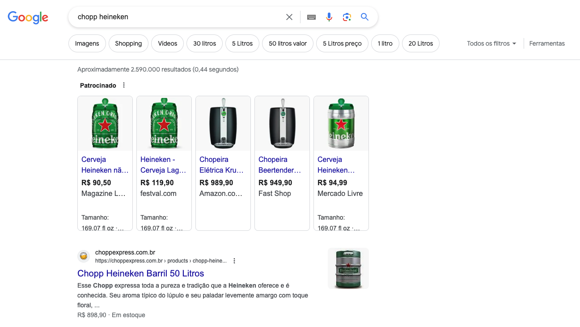The width and height of the screenshot is (580, 327).
Task: Clear the search box text
Action: tap(289, 17)
